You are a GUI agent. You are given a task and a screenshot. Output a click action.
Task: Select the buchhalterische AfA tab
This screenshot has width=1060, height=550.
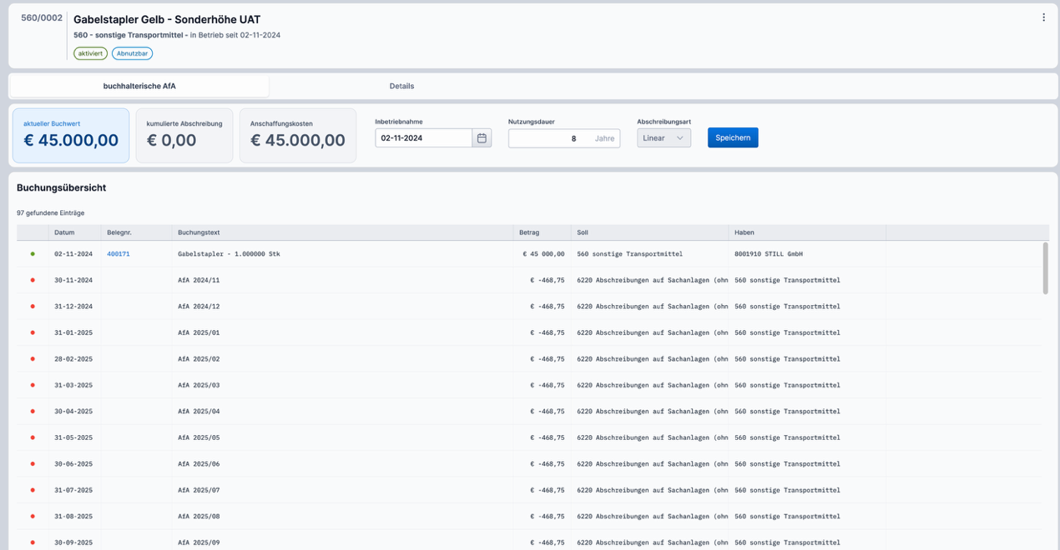(139, 86)
